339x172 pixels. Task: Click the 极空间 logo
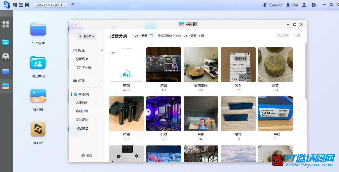click(16, 5)
